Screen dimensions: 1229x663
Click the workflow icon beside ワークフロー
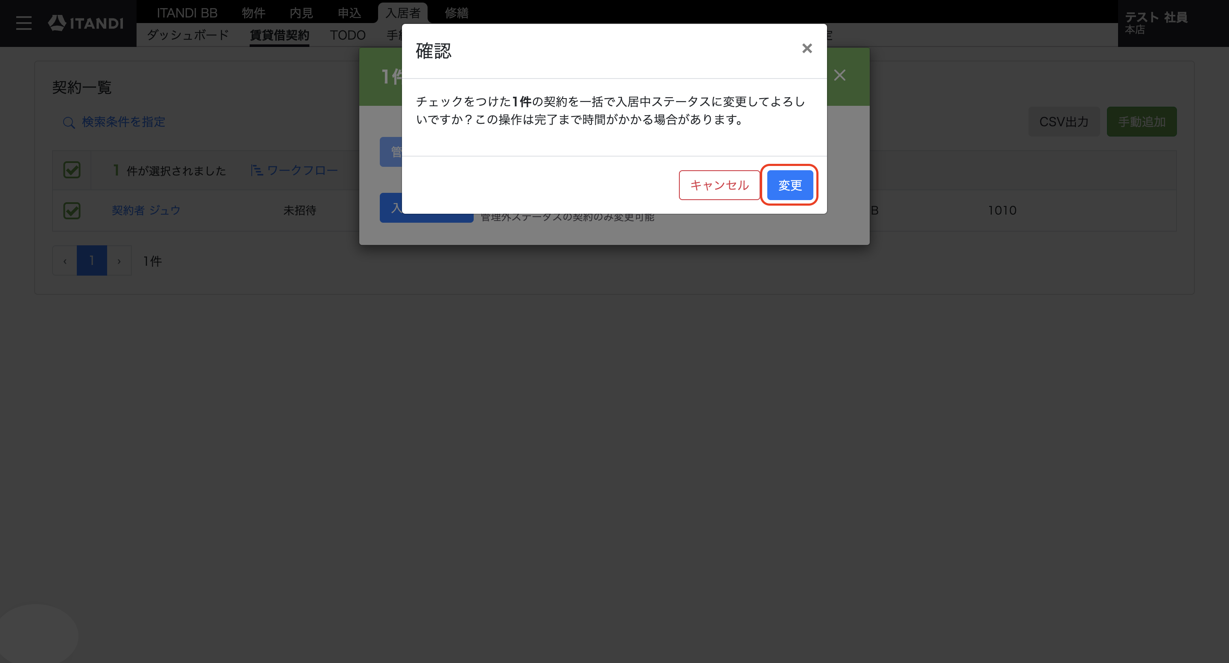click(256, 170)
